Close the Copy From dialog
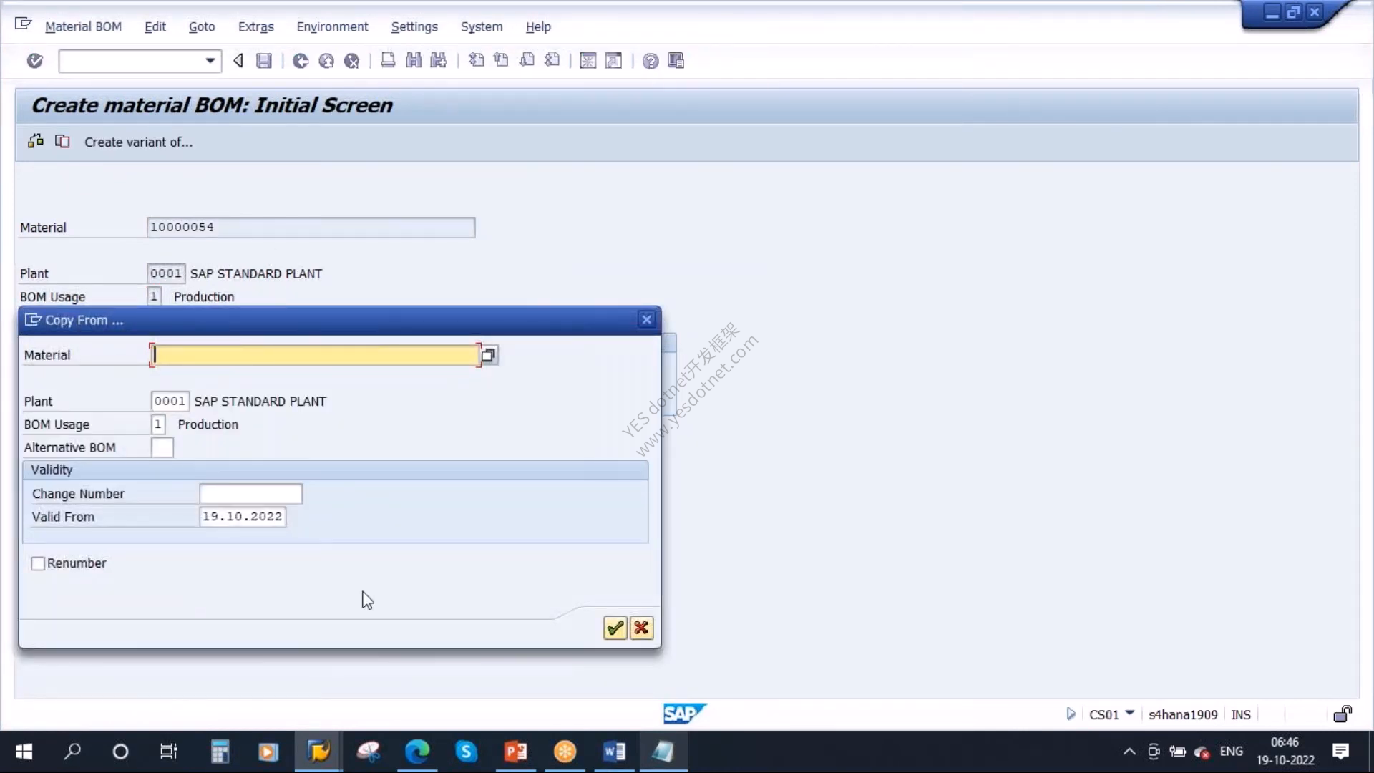The image size is (1374, 773). (646, 320)
